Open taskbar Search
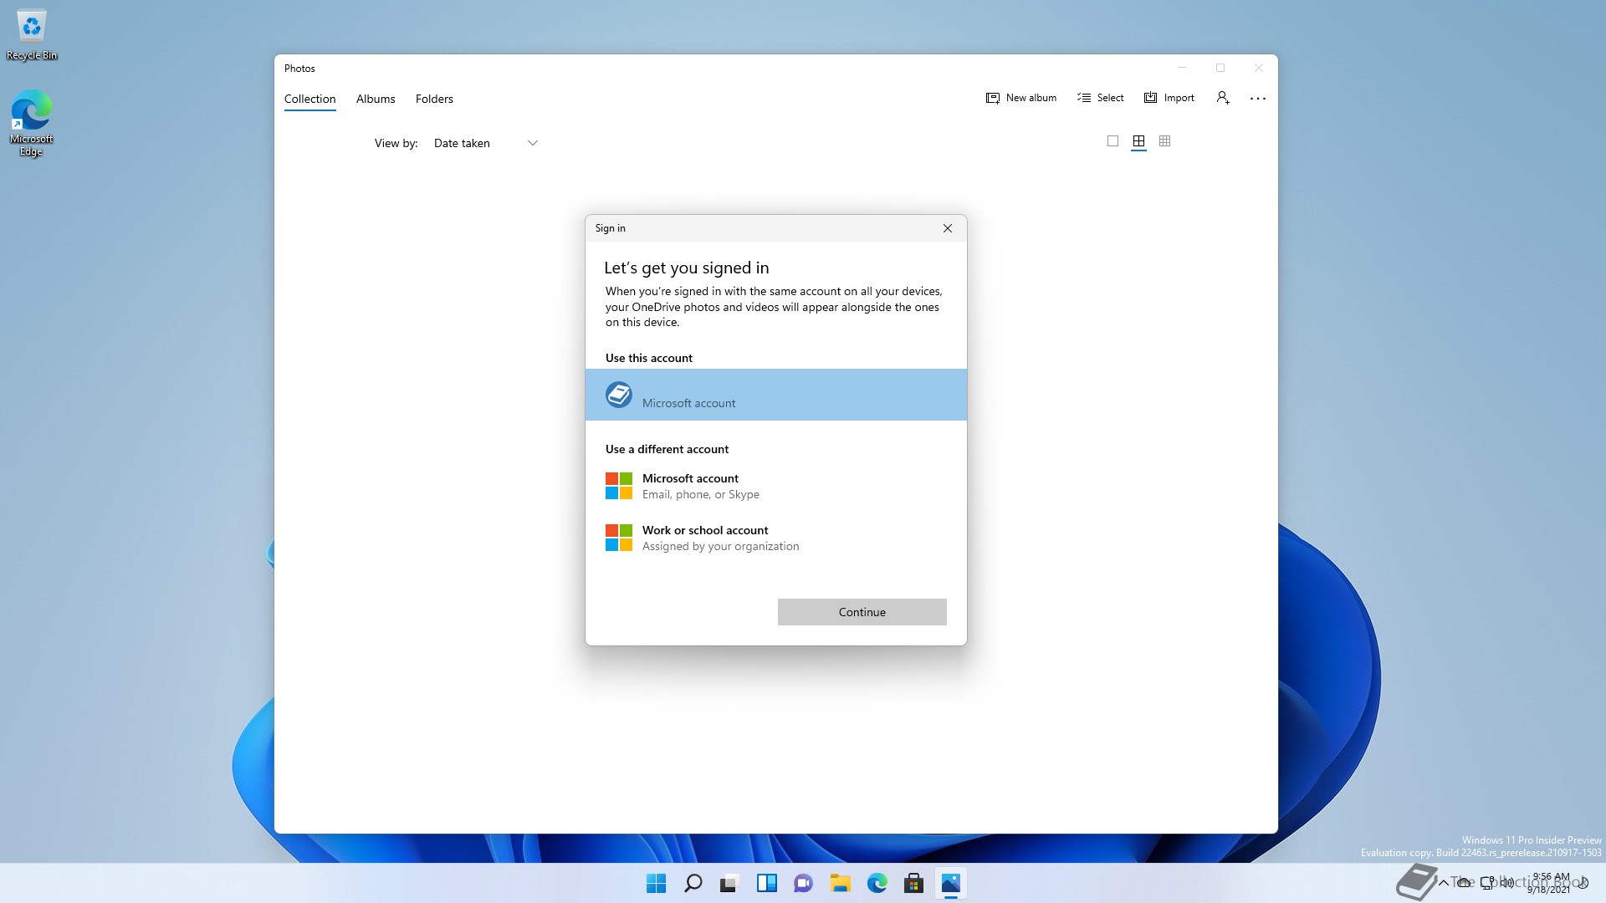 point(693,883)
